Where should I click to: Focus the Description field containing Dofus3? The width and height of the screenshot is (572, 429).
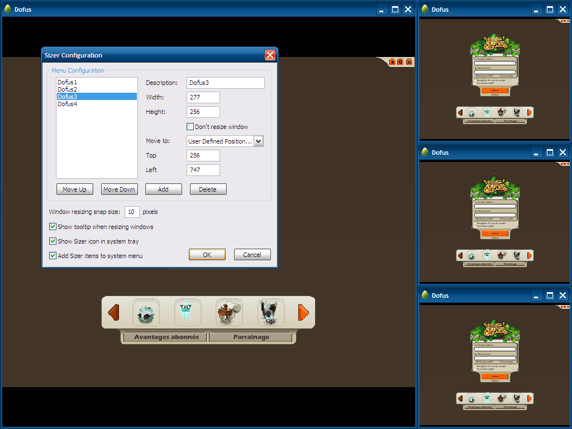(226, 83)
